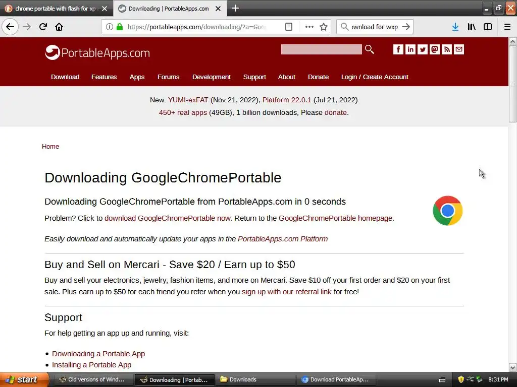Open the Platform 22.0.1 link
The height and width of the screenshot is (387, 517).
click(x=287, y=100)
